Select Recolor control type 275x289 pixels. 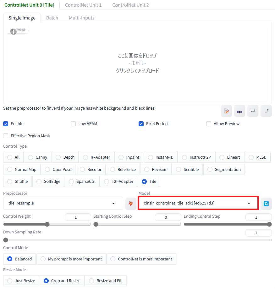[x=91, y=169]
